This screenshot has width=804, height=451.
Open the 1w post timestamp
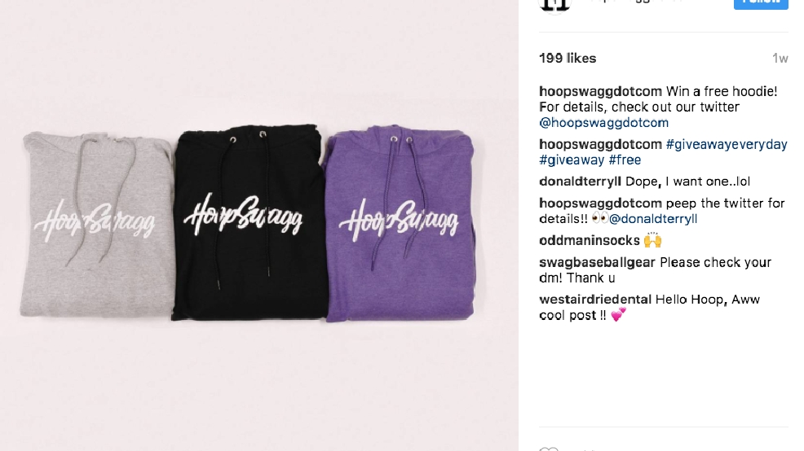pyautogui.click(x=780, y=59)
